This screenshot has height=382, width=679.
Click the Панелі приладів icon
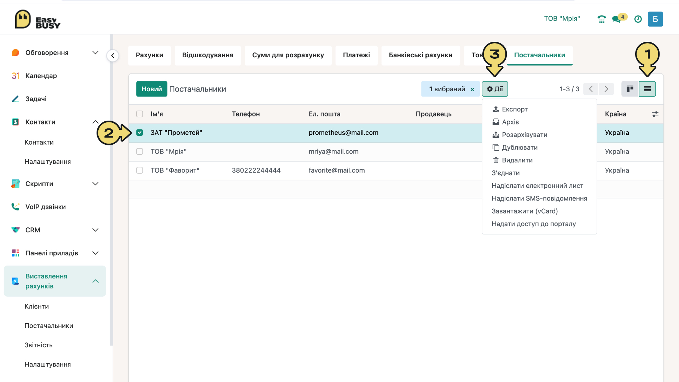tap(16, 253)
